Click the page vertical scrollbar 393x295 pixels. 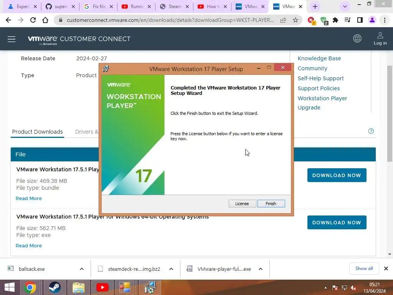pos(390,113)
